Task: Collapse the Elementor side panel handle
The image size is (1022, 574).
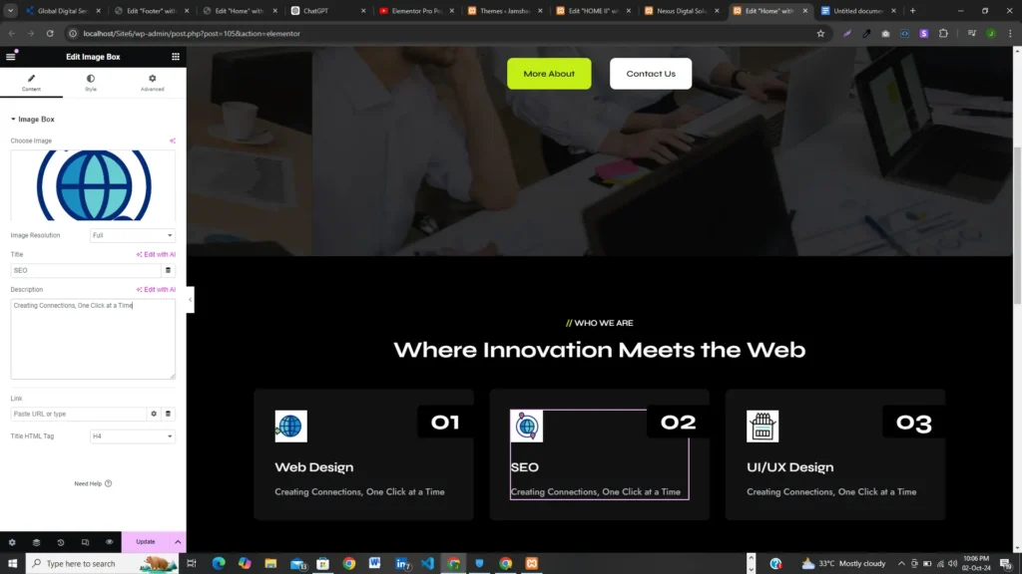Action: pyautogui.click(x=190, y=300)
